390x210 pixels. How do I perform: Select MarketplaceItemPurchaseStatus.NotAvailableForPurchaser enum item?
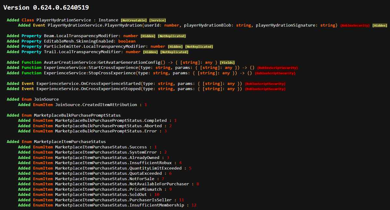122,184
